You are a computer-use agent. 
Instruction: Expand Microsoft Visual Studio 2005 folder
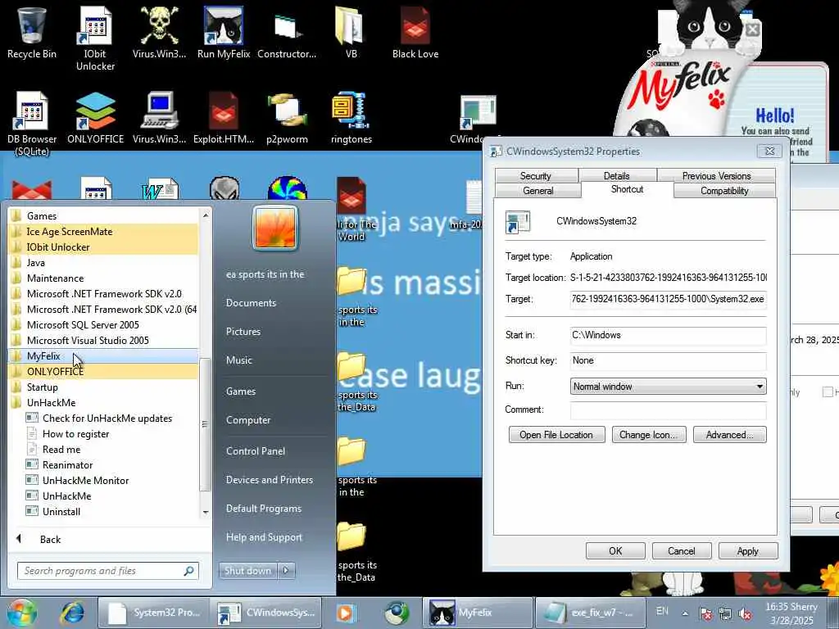pos(103,341)
